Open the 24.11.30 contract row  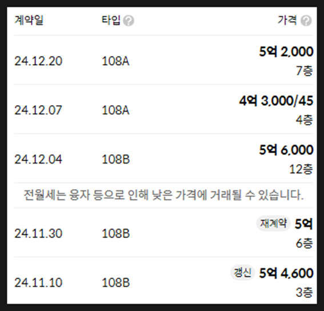tap(163, 233)
